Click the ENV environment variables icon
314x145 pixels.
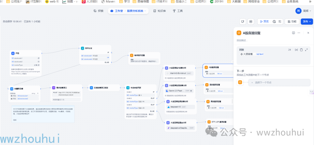[x=251, y=21]
